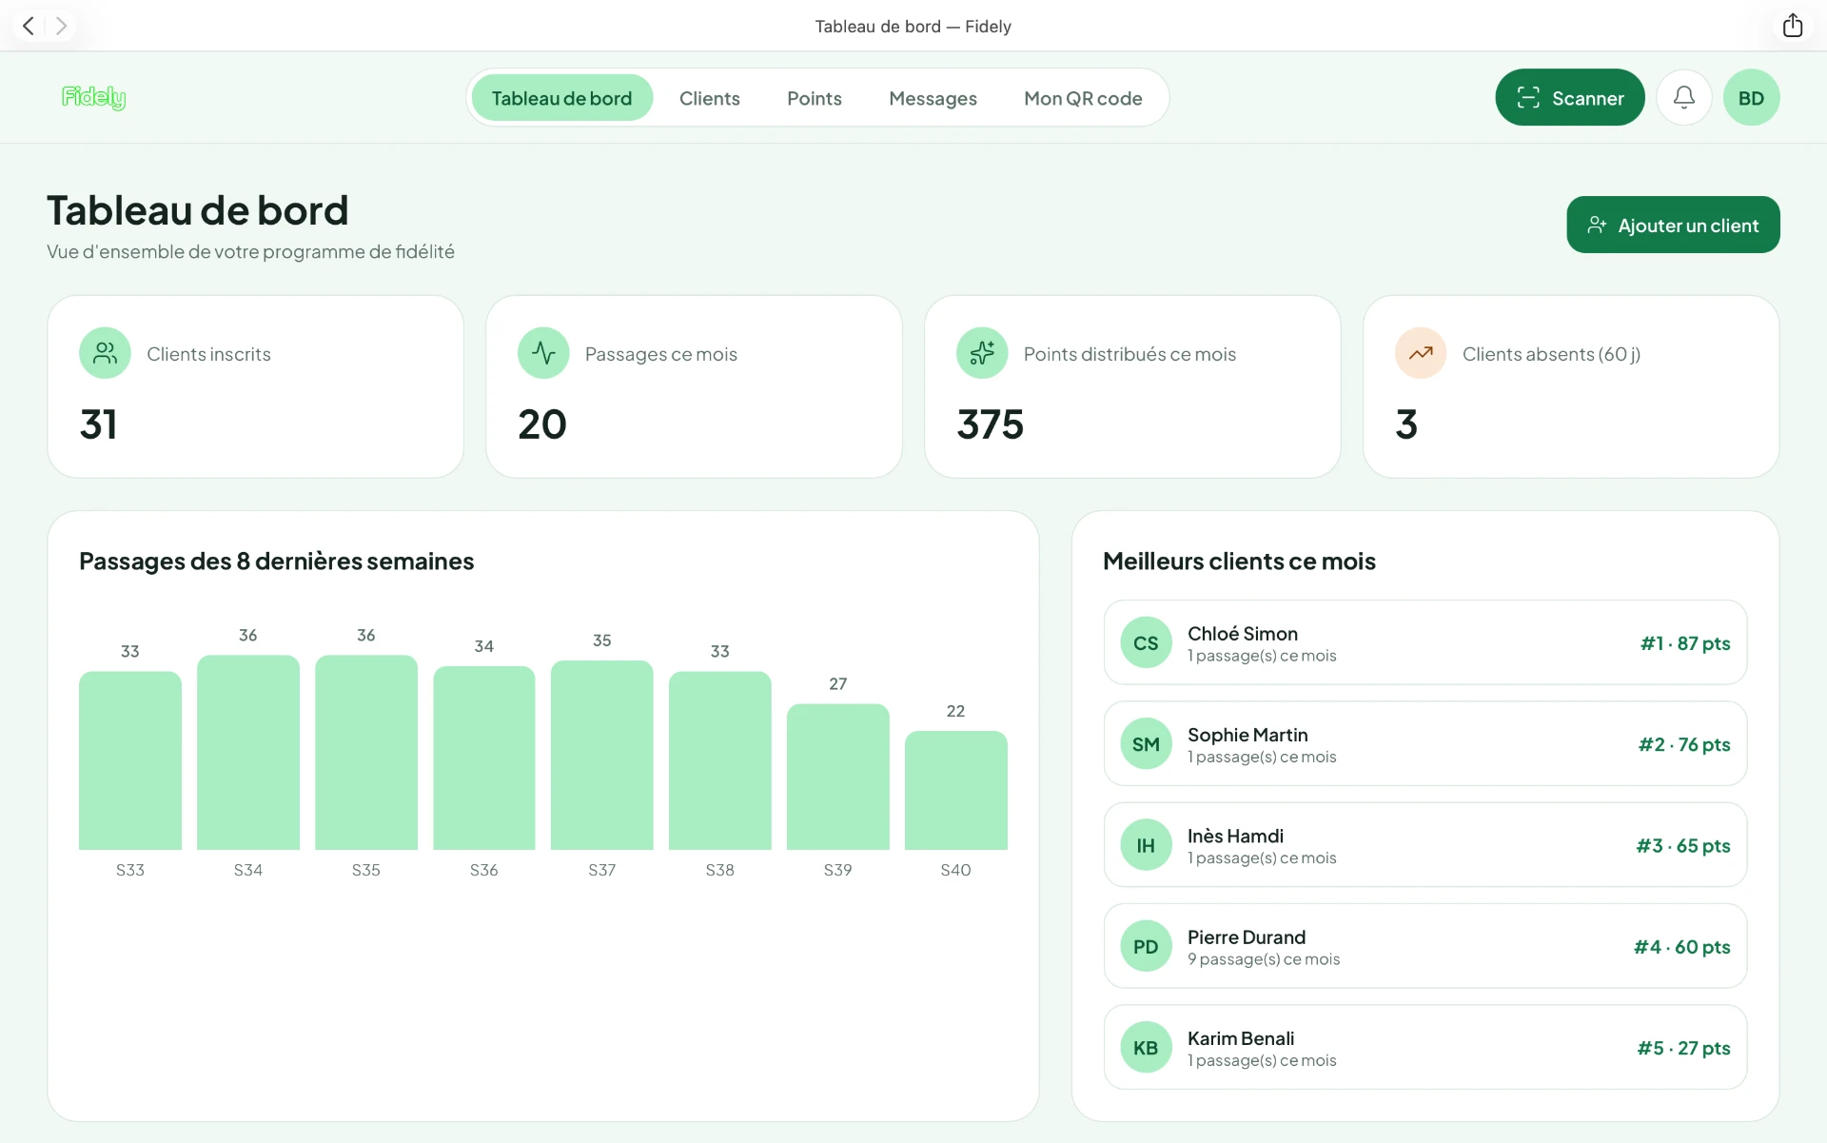Select the S40 bar showing 22

(x=956, y=791)
